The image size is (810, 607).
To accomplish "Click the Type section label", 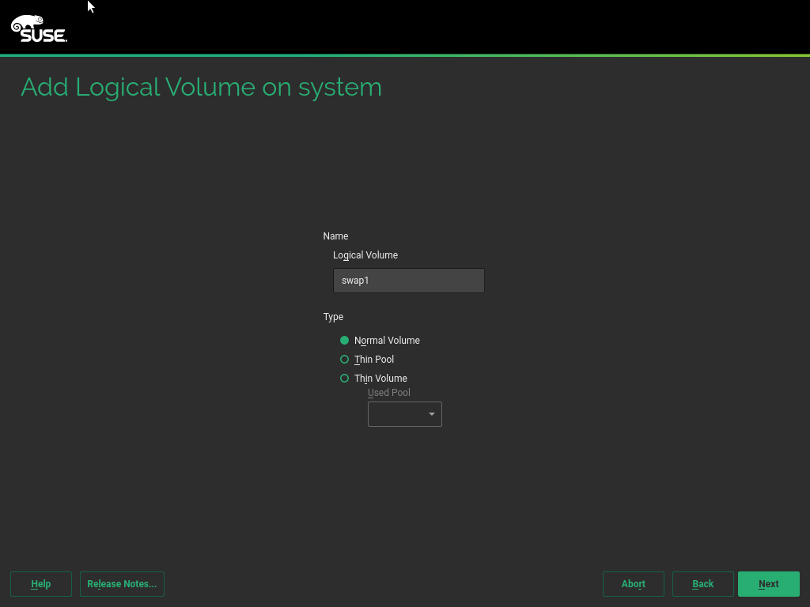I will [x=333, y=317].
